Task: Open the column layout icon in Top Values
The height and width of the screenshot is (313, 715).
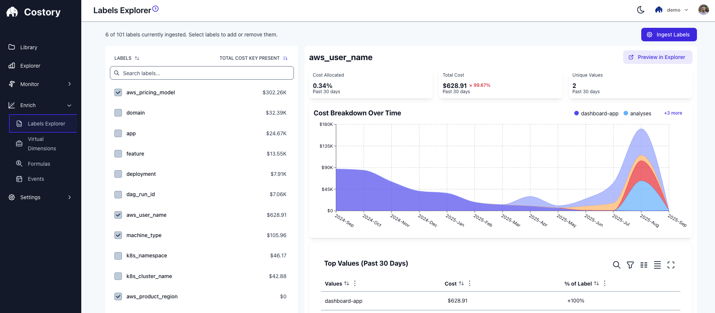Action: [644, 265]
